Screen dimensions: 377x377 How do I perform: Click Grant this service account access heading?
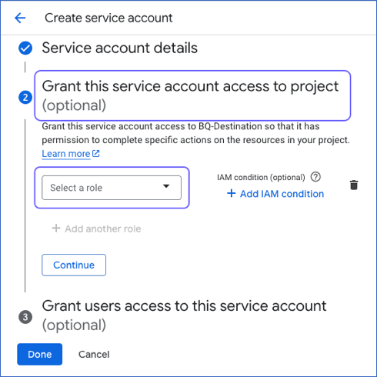(190, 95)
